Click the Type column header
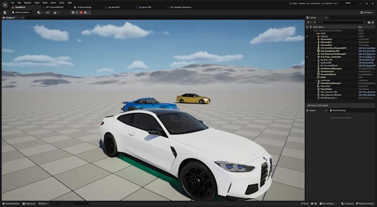 tap(360, 27)
